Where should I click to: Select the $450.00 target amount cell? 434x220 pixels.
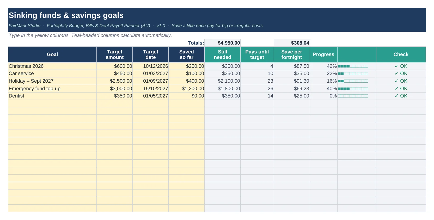point(115,74)
